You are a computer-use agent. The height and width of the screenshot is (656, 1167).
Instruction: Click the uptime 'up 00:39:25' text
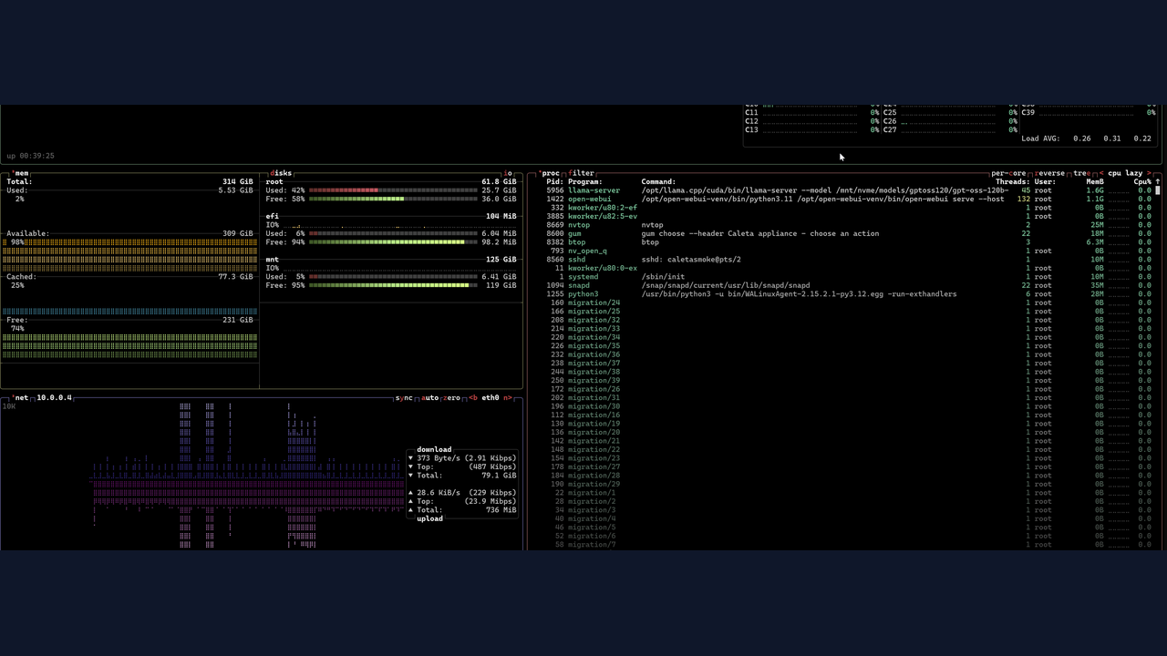coord(30,156)
